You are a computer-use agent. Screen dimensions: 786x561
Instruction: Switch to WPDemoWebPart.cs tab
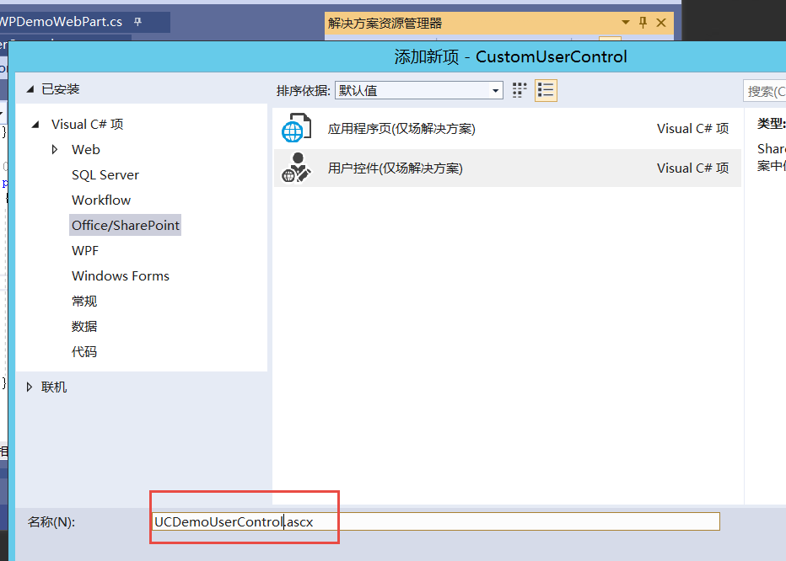(61, 22)
